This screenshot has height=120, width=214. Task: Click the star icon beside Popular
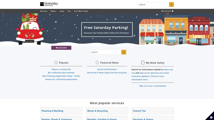[56, 62]
